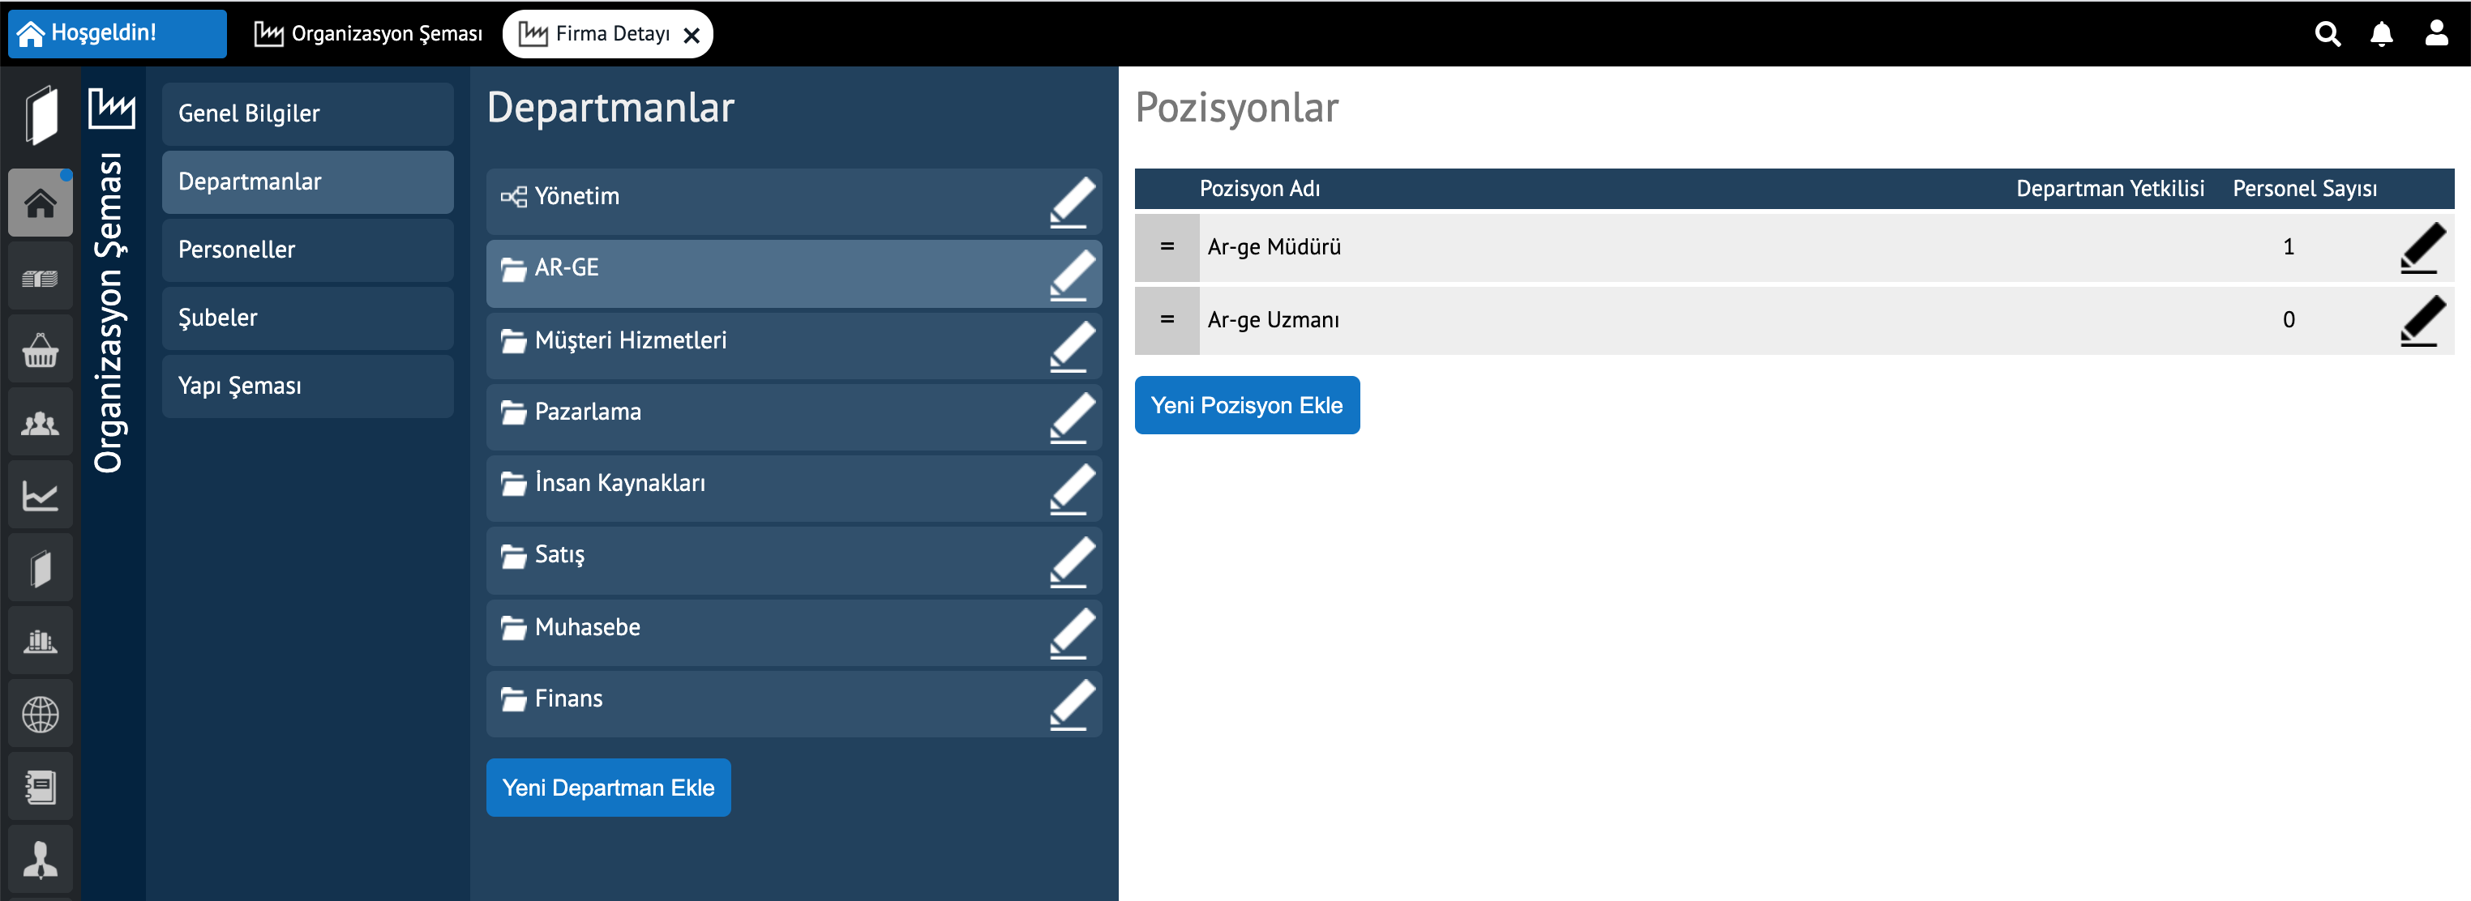
Task: Open the globe sidebar icon
Action: tap(41, 714)
